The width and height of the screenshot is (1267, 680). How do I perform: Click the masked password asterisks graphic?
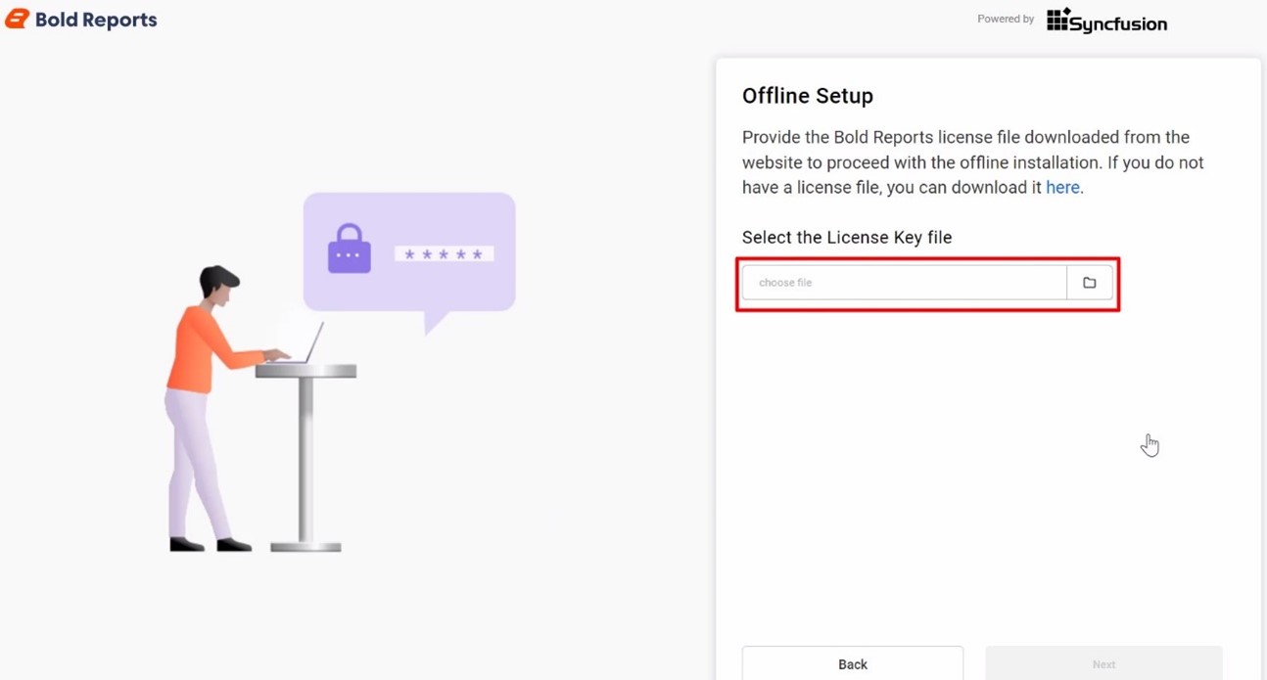(444, 254)
